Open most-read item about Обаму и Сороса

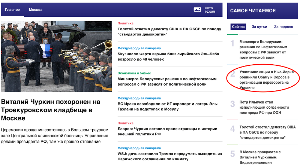click(x=267, y=80)
